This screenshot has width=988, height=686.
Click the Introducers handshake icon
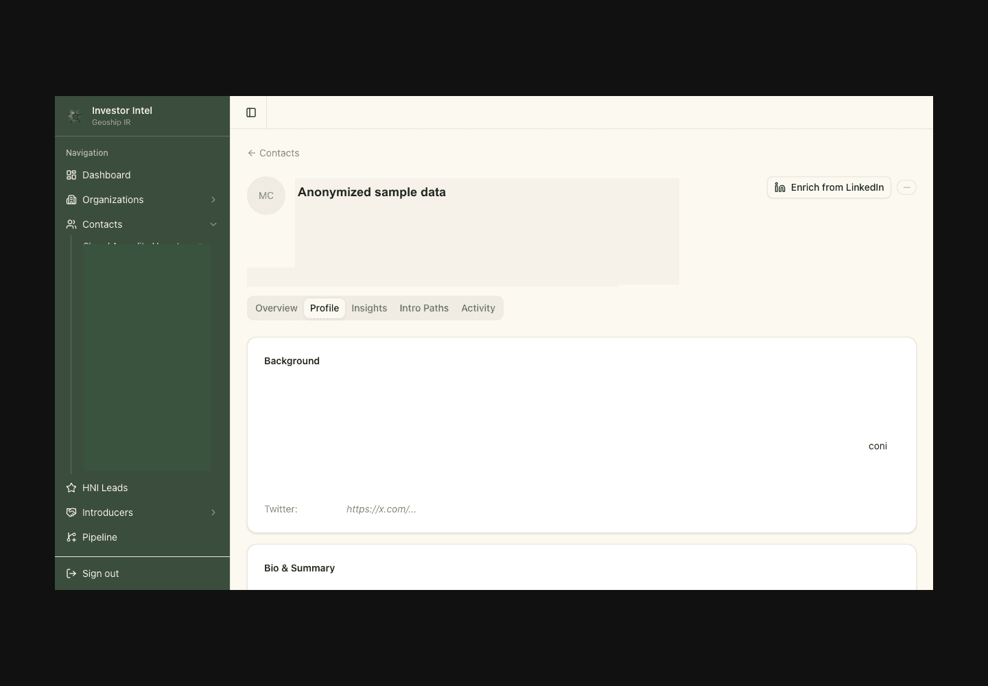tap(71, 512)
